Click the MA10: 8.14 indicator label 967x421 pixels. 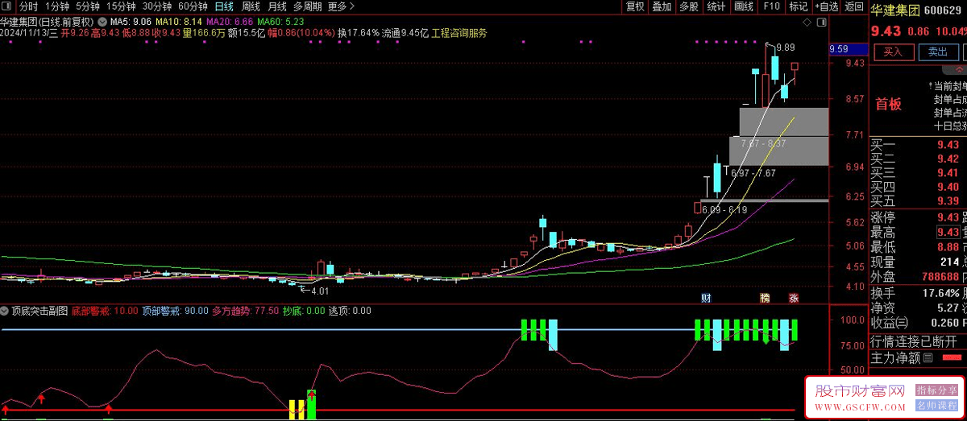179,21
